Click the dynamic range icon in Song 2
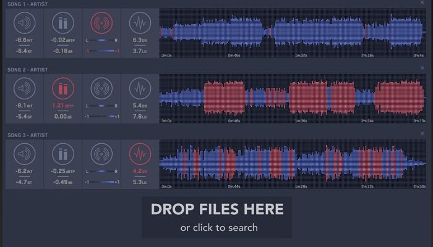The height and width of the screenshot is (247, 433). [140, 89]
